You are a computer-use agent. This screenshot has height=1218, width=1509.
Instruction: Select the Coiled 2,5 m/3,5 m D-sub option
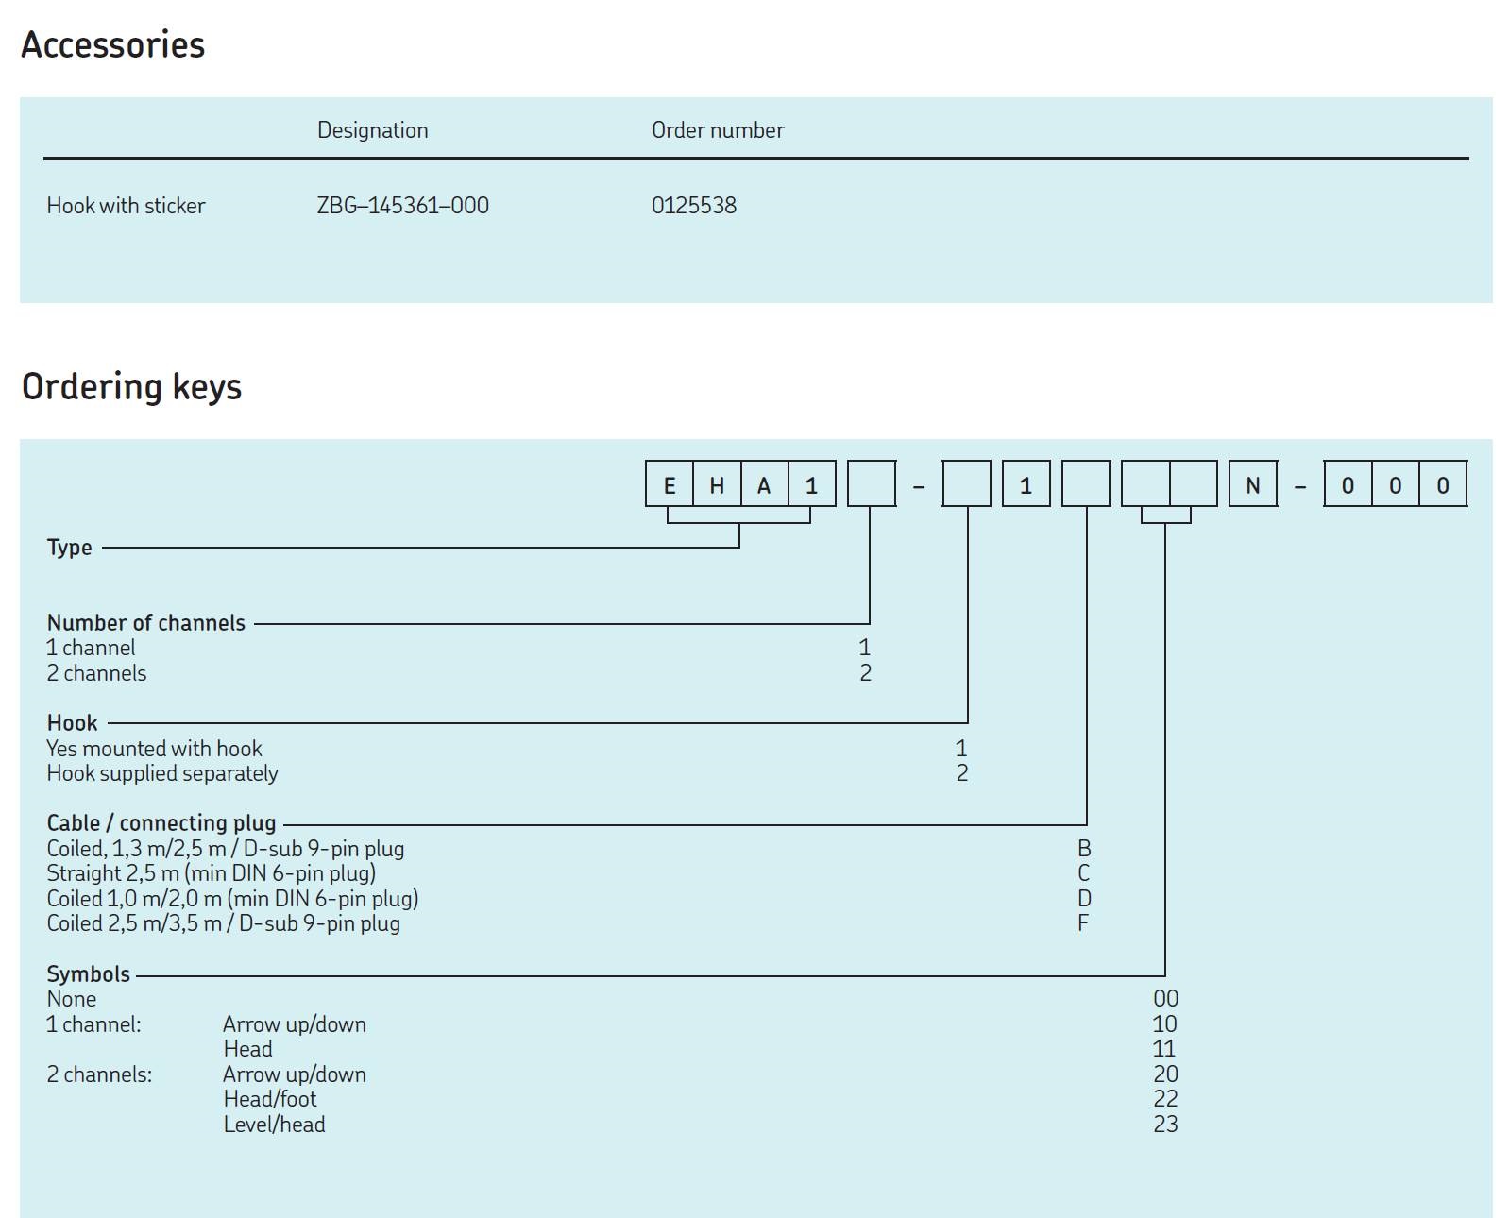pyautogui.click(x=224, y=923)
